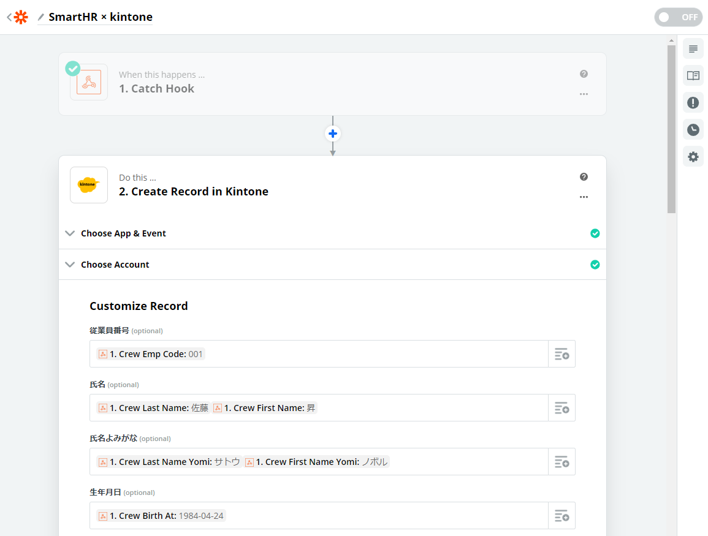
Task: Switch the Zap ON/OFF toggle
Action: (678, 17)
